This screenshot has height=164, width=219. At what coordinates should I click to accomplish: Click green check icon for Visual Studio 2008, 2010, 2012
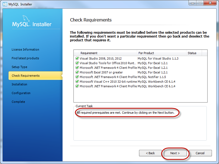point(77,58)
